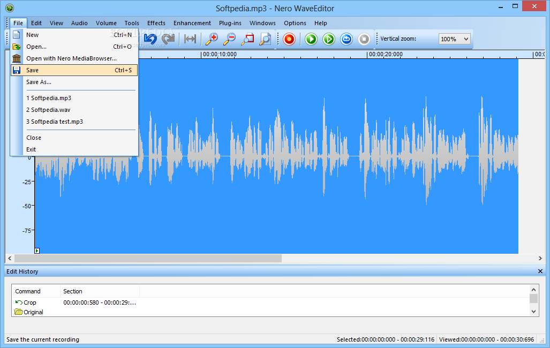The height and width of the screenshot is (348, 550).
Task: Click the waveform scroll left arrow
Action: click(x=10, y=258)
